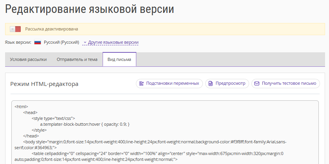Toggle the mailing activation switch
Image resolution: width=329 pixels, height=164 pixels.
pos(15,29)
